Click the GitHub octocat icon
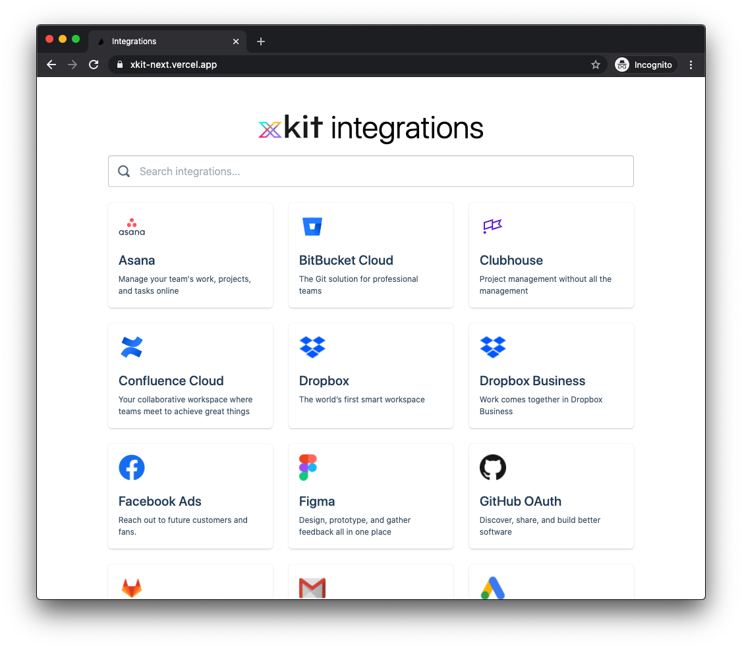The width and height of the screenshot is (742, 648). [x=493, y=468]
